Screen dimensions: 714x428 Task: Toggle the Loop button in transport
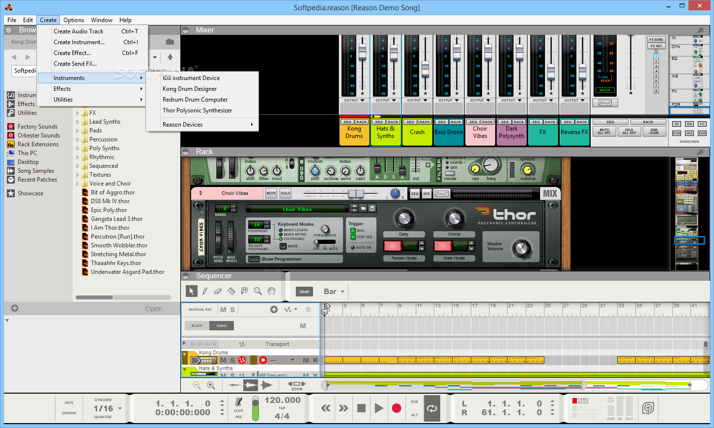(x=432, y=408)
